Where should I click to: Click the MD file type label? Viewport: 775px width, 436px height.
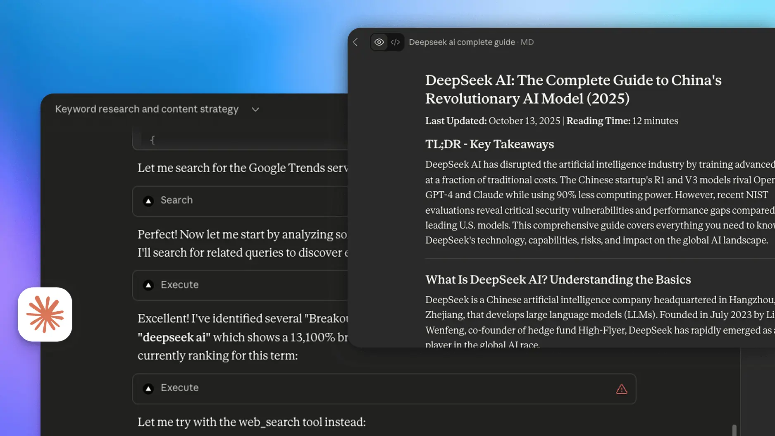click(x=527, y=42)
